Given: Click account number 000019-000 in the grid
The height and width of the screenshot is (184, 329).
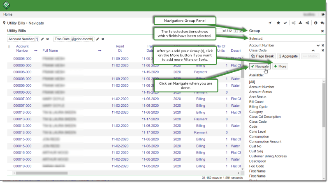Looking at the screenshot, I should (23, 166).
